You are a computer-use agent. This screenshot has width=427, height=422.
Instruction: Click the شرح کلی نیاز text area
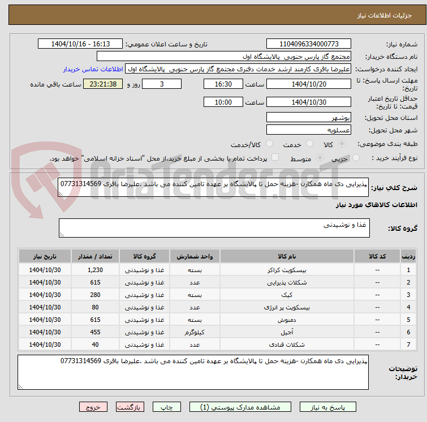(213, 187)
